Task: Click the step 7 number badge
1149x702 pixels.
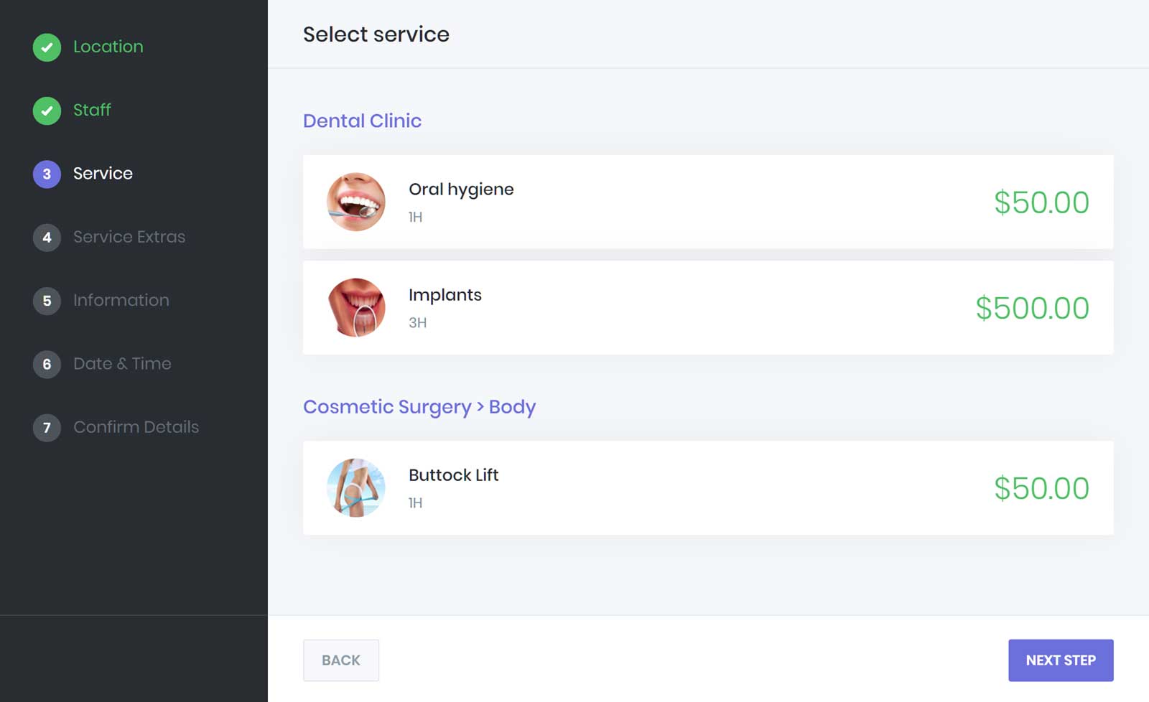Action: [47, 427]
